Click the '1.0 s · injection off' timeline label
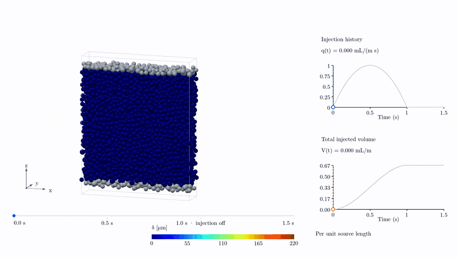 pos(200,223)
